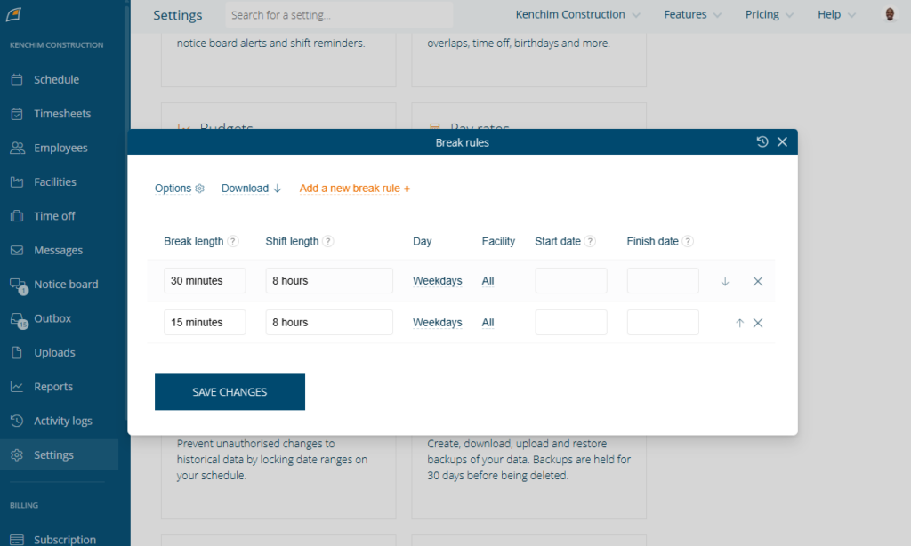Click the Finish date help icon

(688, 241)
